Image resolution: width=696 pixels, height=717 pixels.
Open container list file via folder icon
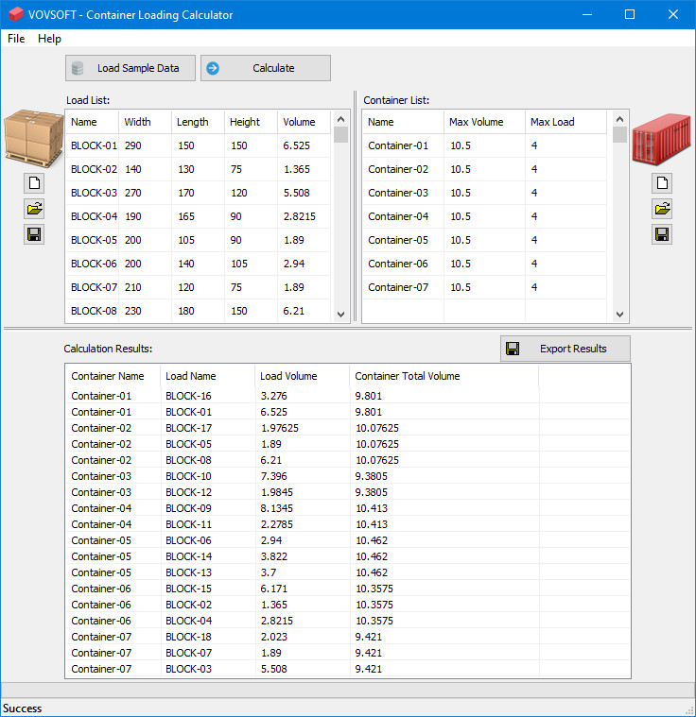(662, 209)
